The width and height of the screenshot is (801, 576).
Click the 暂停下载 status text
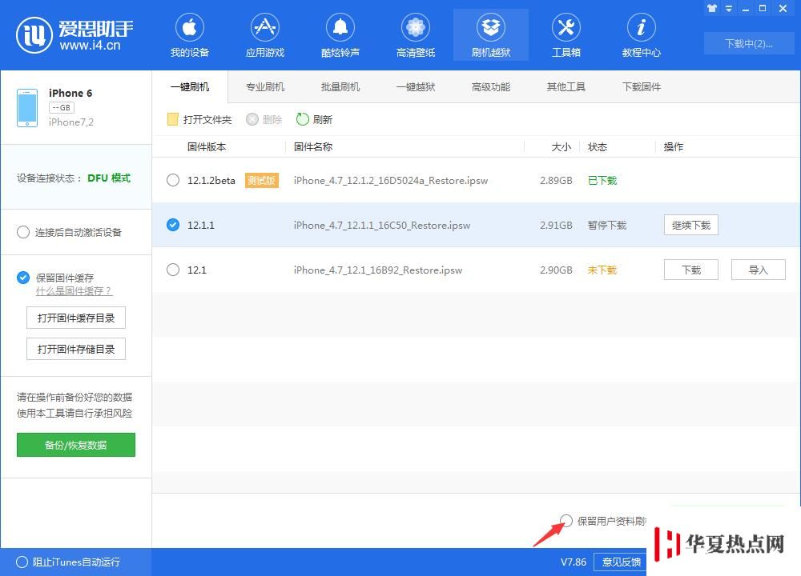[x=607, y=226]
